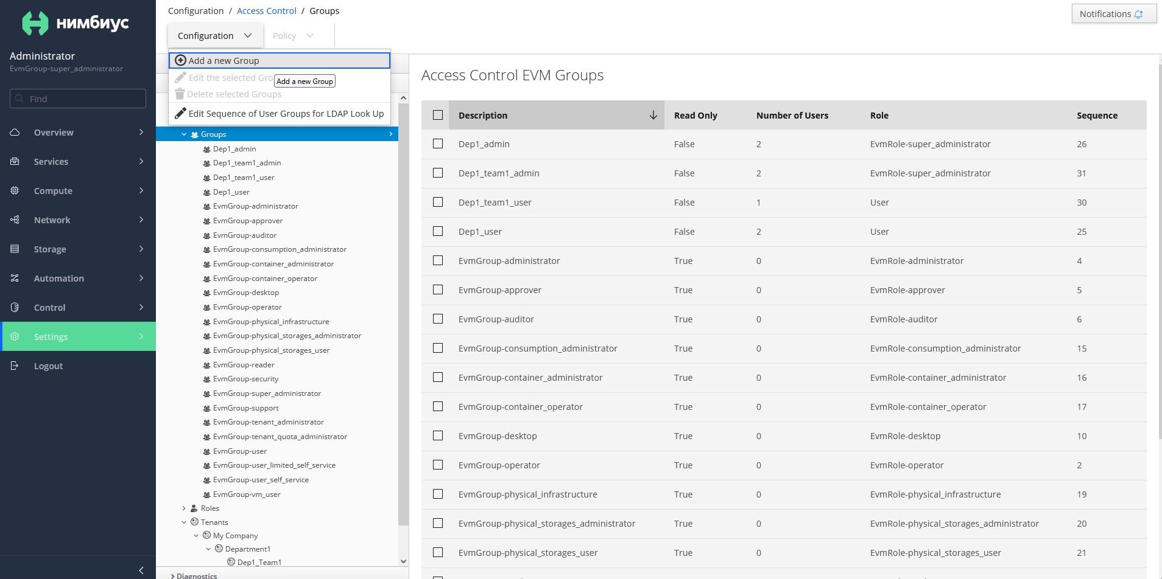This screenshot has width=1162, height=579.
Task: Click the Network nodes icon
Action: click(15, 220)
